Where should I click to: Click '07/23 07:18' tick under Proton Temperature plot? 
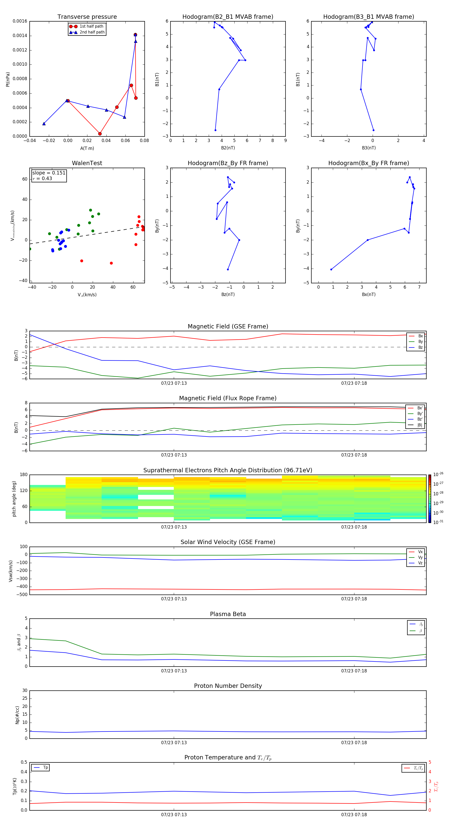(354, 815)
